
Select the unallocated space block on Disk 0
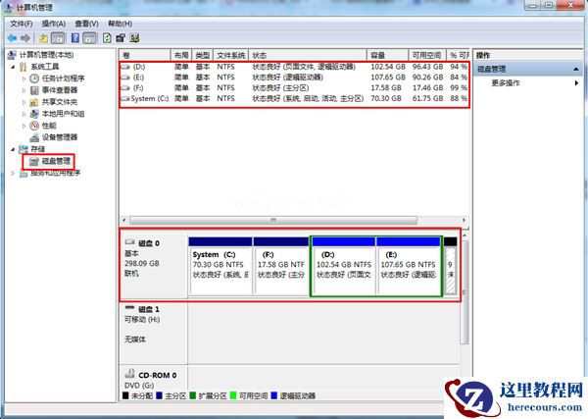pyautogui.click(x=451, y=266)
